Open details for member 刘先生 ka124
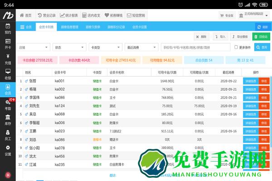The width and height of the screenshot is (272, 181). coord(251,106)
